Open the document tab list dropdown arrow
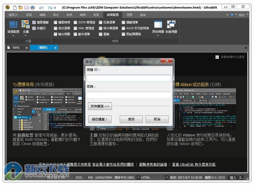 246,48
